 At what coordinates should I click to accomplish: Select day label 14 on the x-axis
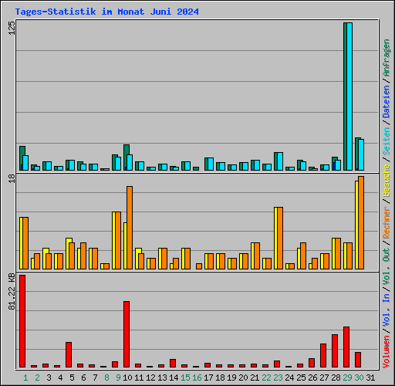click(x=174, y=378)
